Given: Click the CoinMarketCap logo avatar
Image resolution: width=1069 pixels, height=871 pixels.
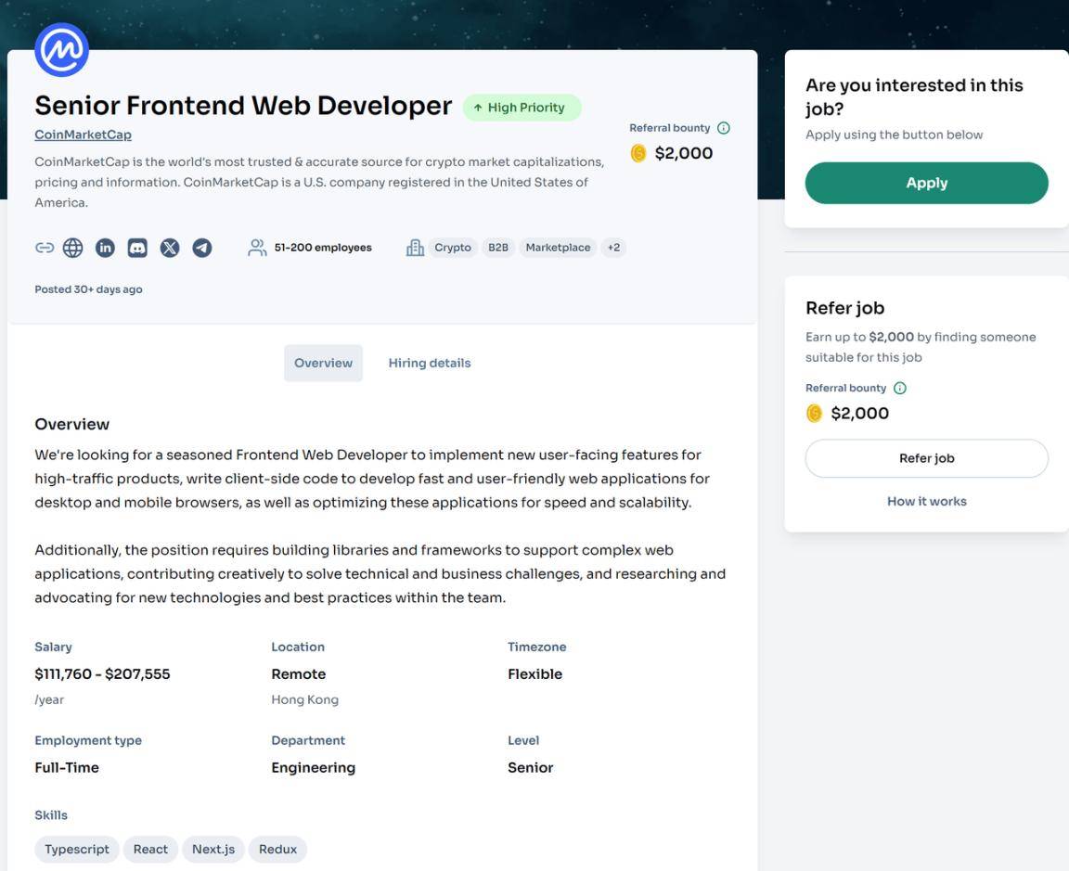Looking at the screenshot, I should point(61,50).
